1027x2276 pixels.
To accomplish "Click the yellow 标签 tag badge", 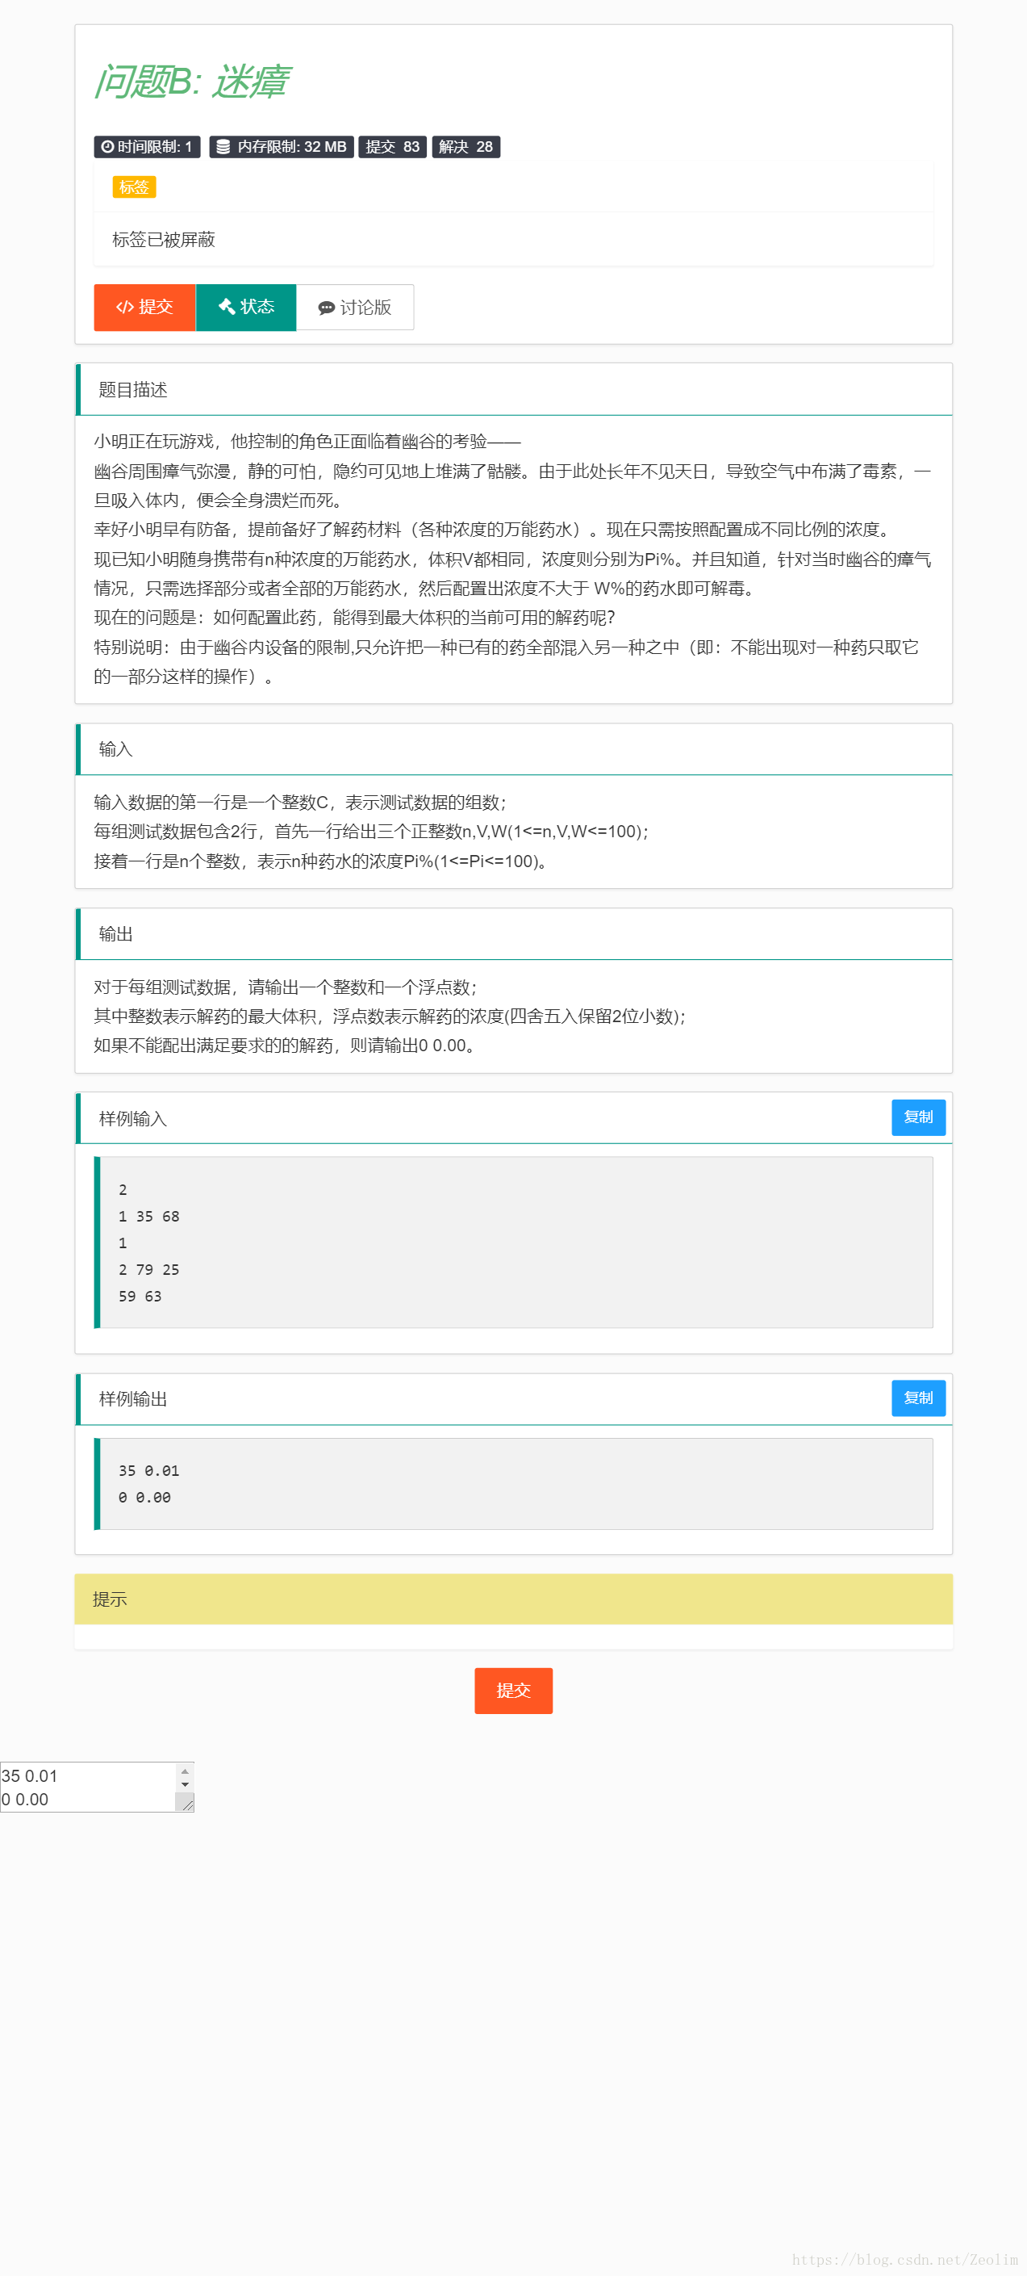I will coord(134,187).
